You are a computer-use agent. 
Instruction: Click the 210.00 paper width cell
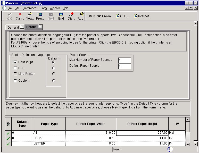(91, 133)
